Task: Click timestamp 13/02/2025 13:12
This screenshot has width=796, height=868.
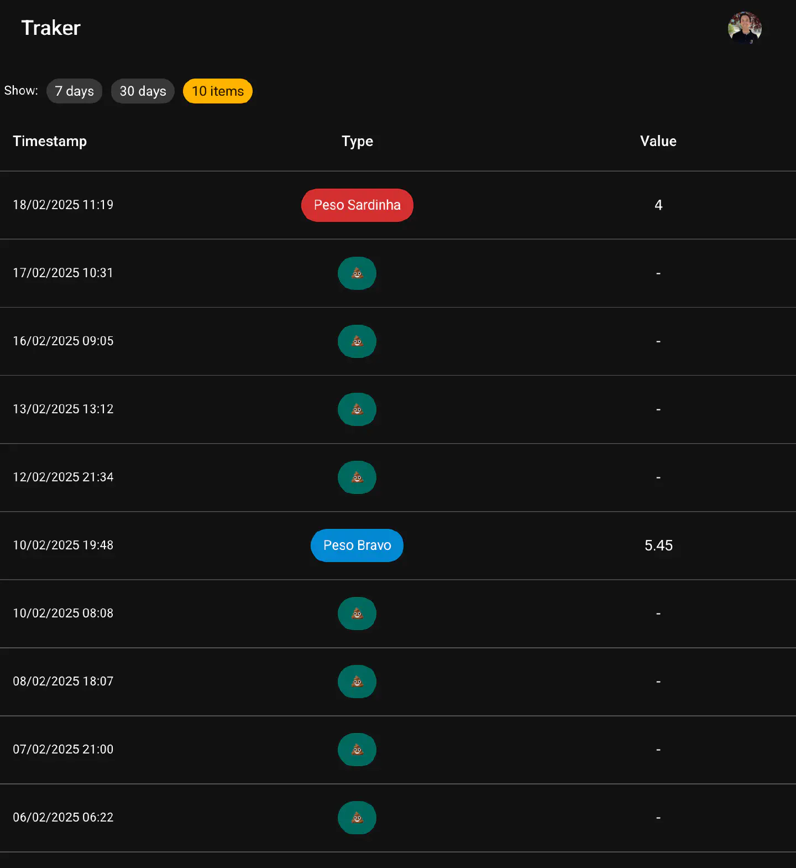Action: (x=63, y=409)
